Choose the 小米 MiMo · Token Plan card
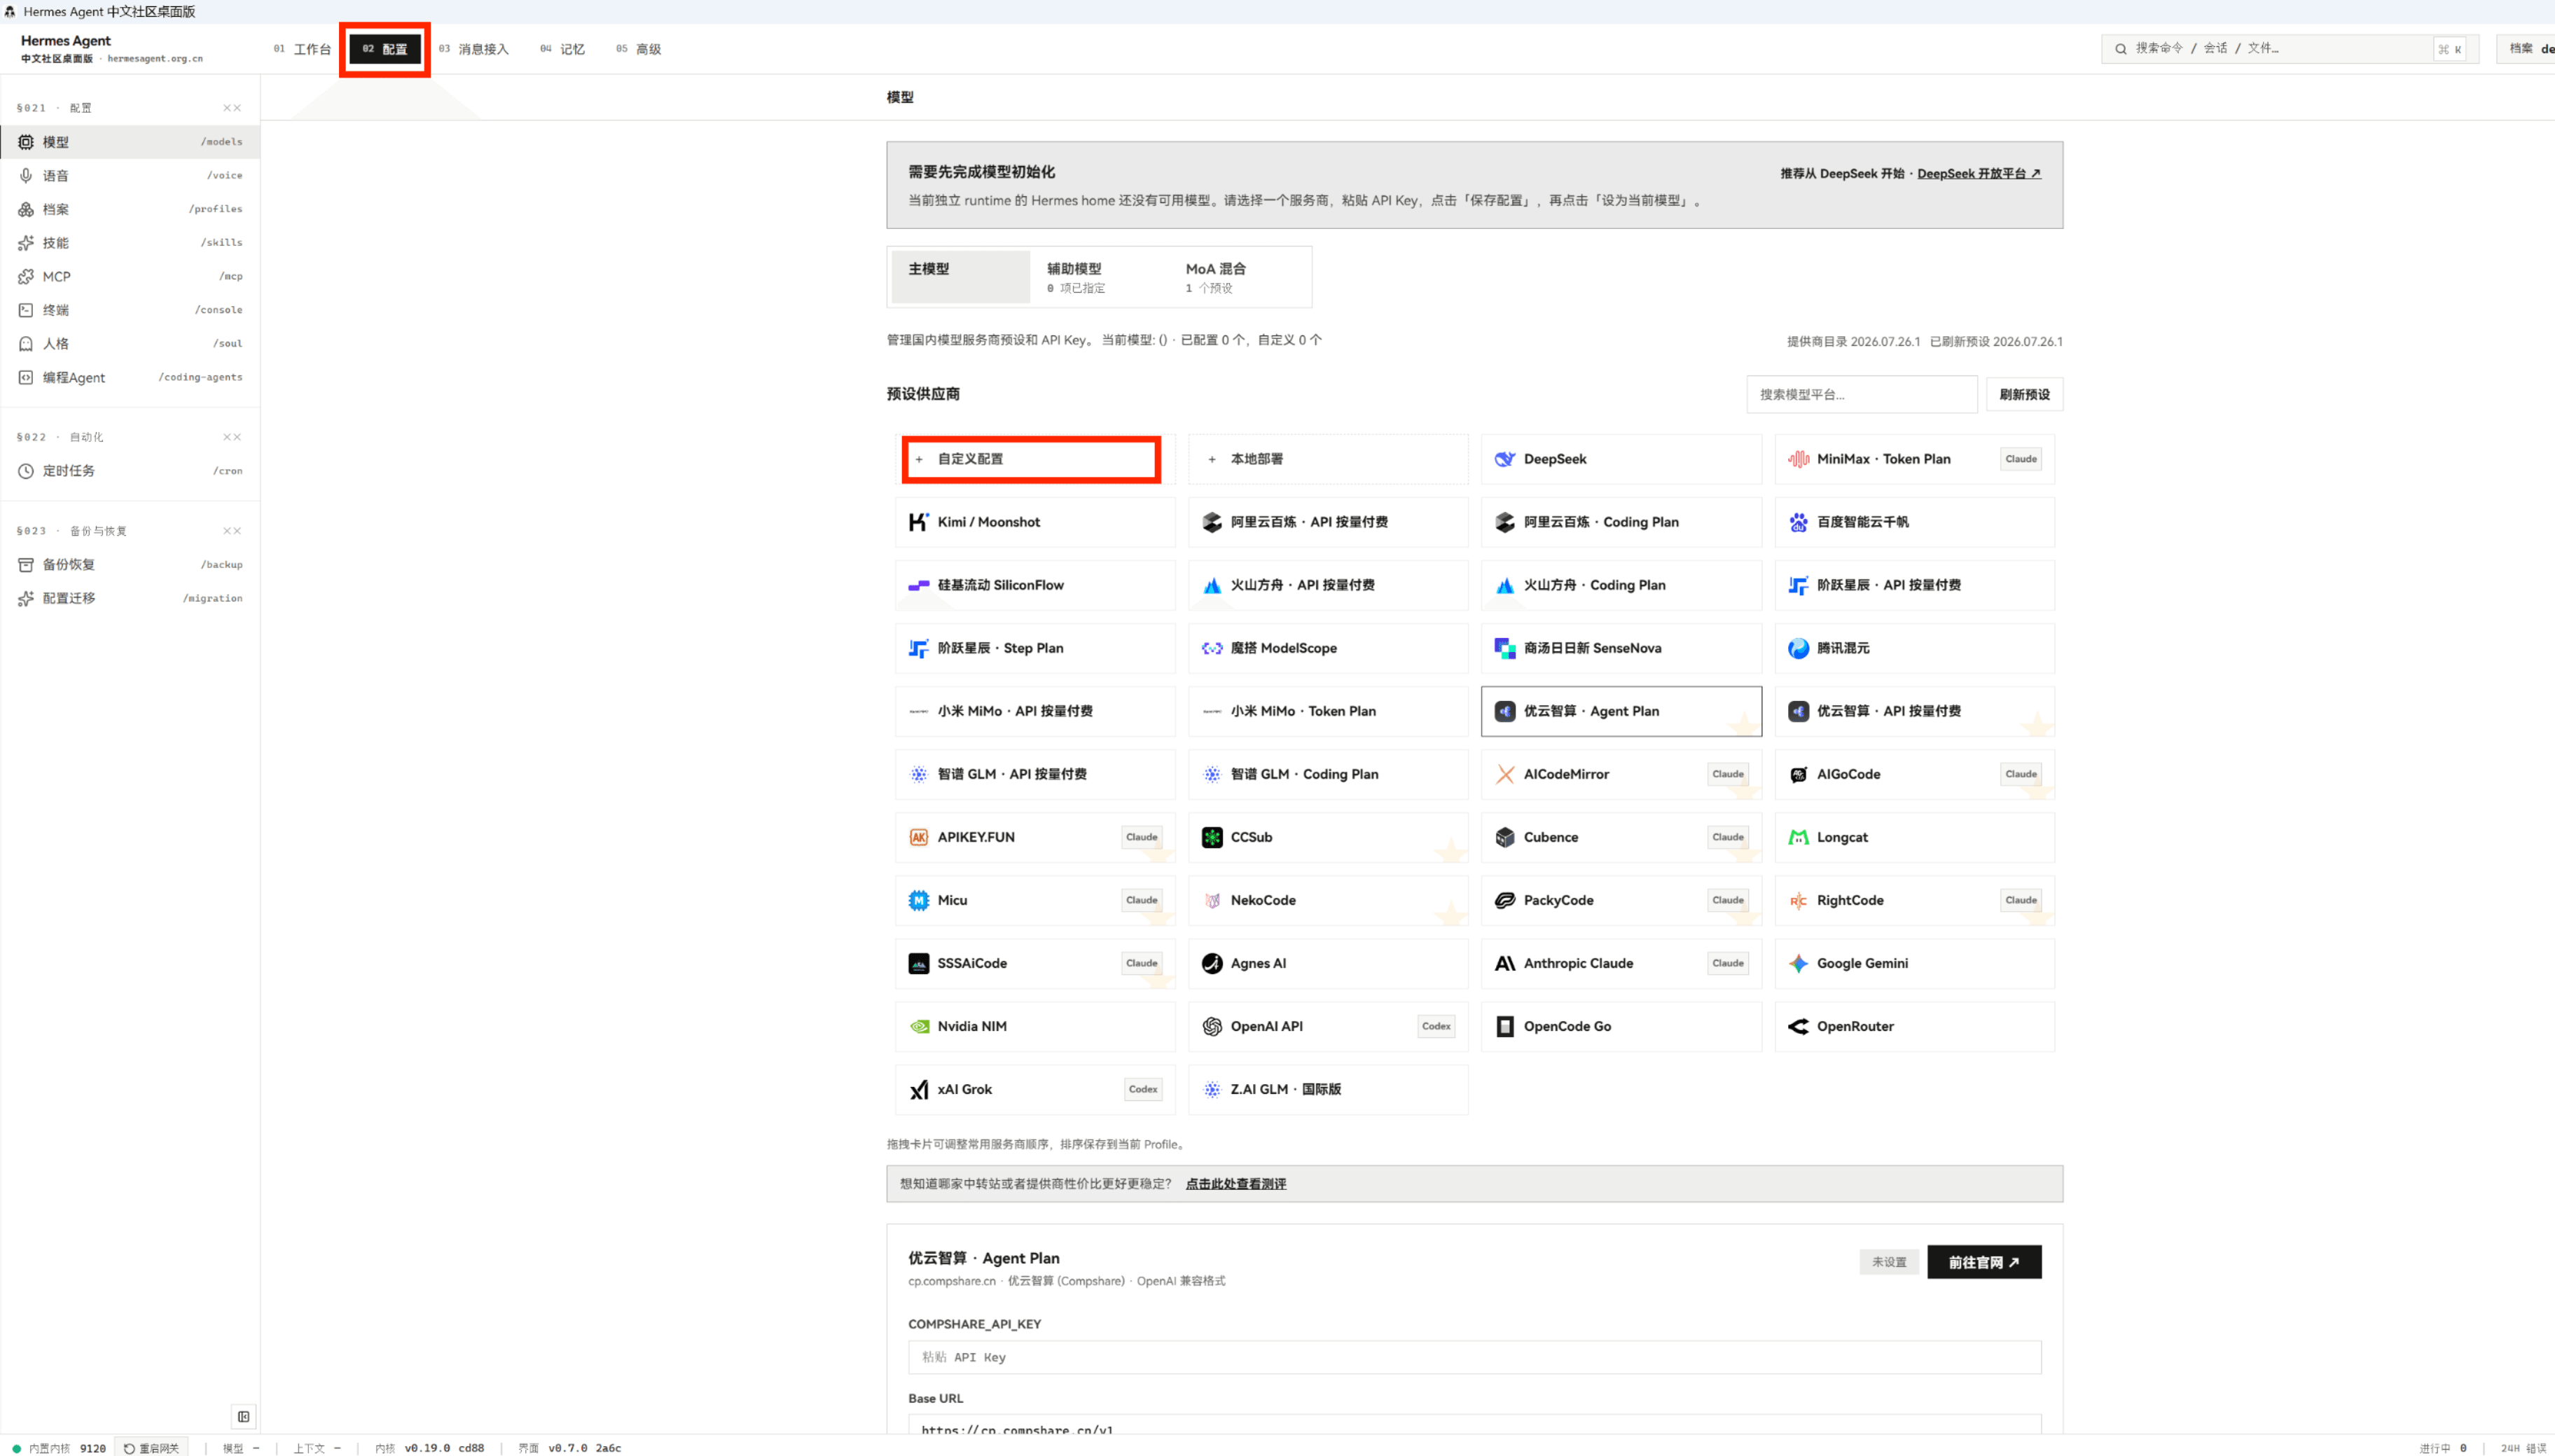The image size is (2555, 1456). tap(1328, 711)
